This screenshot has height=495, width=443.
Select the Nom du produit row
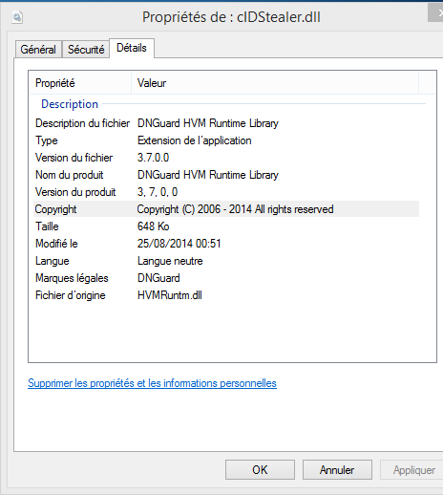pyautogui.click(x=226, y=175)
